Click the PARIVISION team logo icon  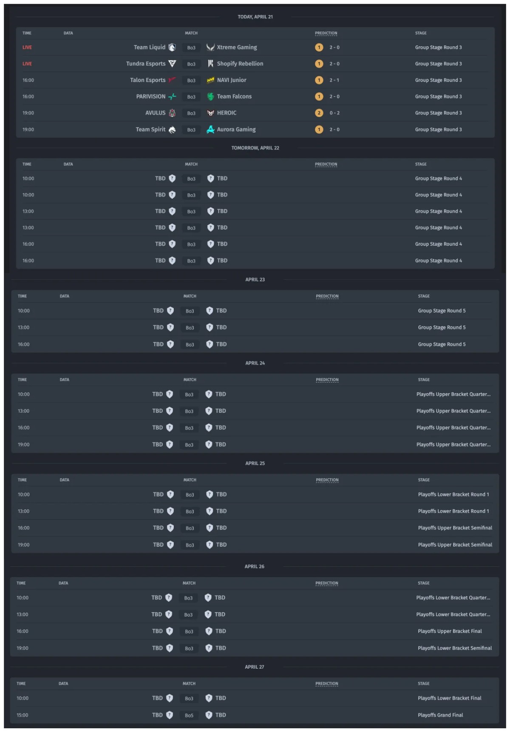(172, 96)
